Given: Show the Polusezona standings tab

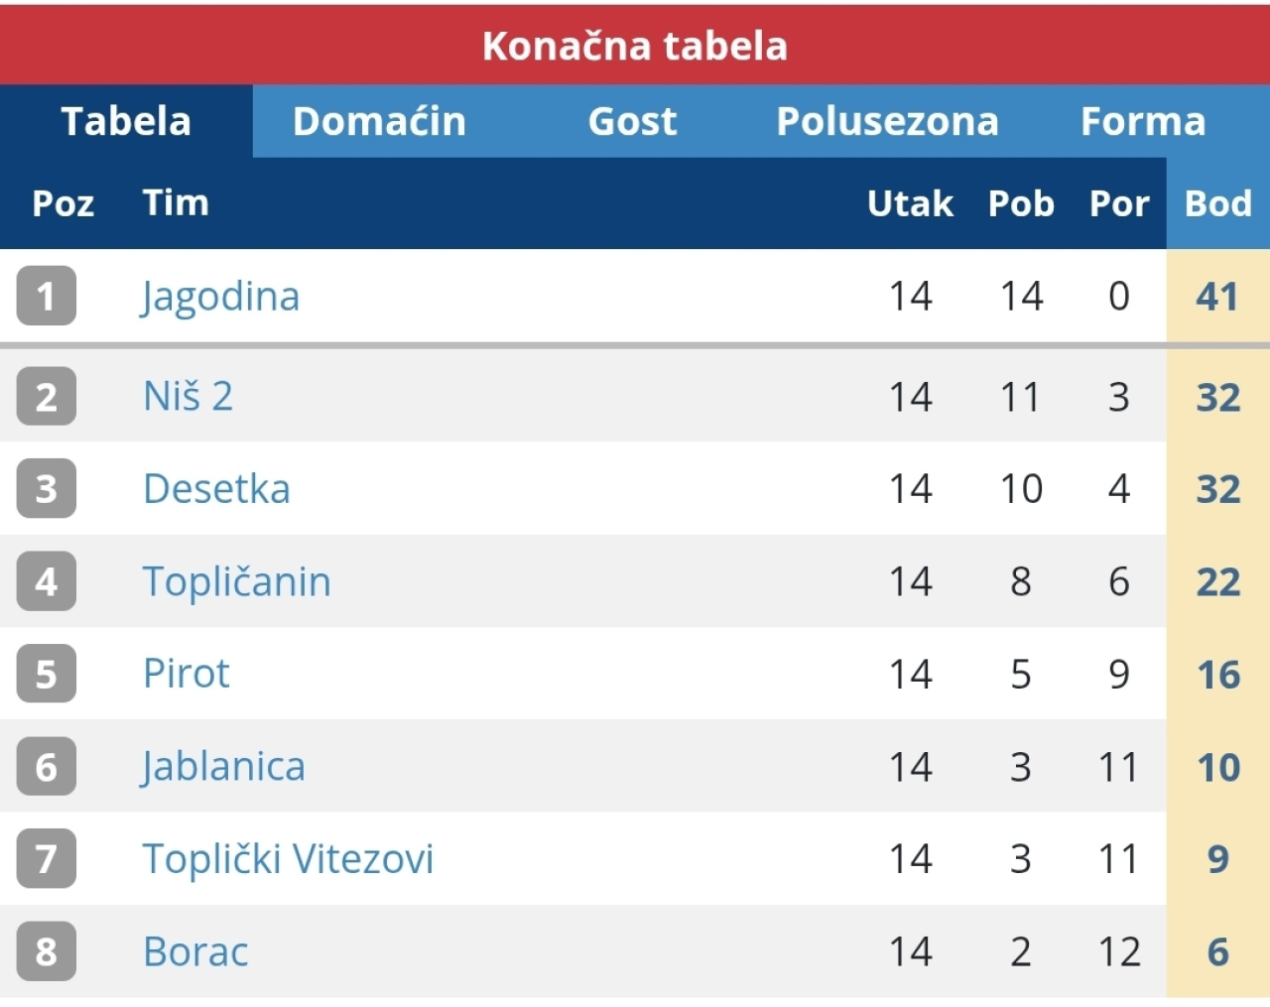Looking at the screenshot, I should point(887,121).
